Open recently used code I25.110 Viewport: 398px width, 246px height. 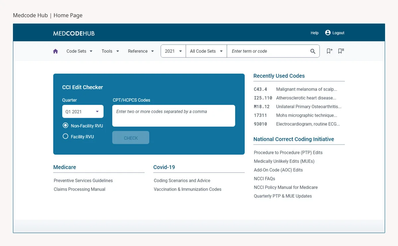(263, 98)
